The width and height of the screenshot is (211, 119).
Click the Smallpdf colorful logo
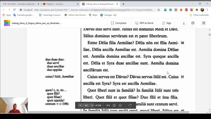(7, 23)
